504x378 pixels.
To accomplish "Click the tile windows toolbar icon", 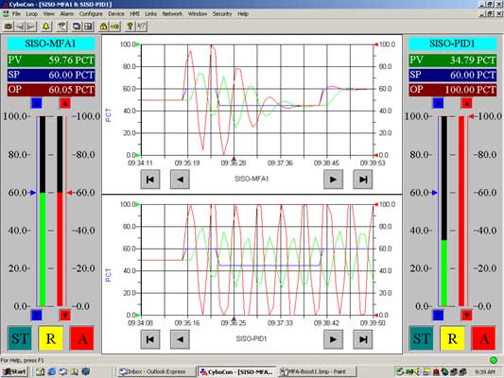I will pyautogui.click(x=88, y=26).
